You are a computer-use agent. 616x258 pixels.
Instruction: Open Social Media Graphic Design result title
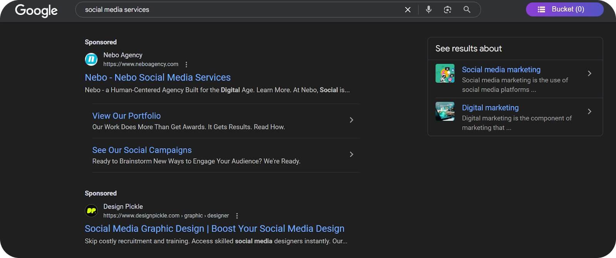tap(214, 229)
